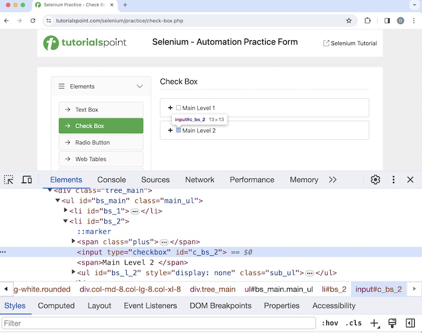Viewport: 422px width, 333px height.
Task: Click the Styles filter input field
Action: point(157,323)
